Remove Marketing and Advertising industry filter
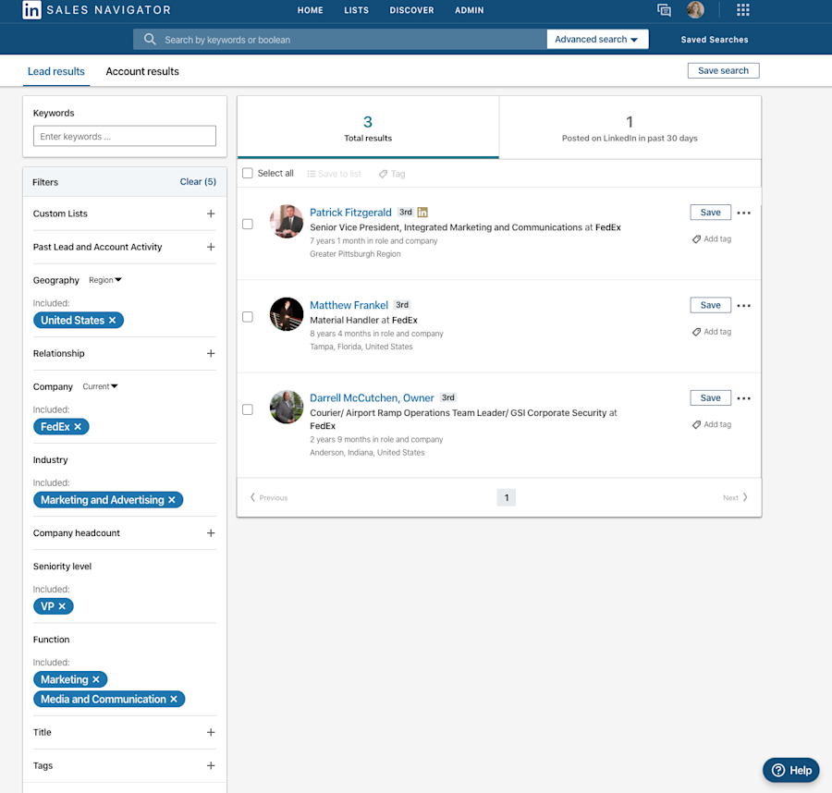 coord(171,500)
